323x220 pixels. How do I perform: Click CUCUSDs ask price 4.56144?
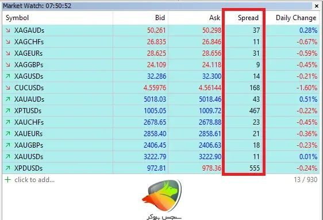coord(210,88)
